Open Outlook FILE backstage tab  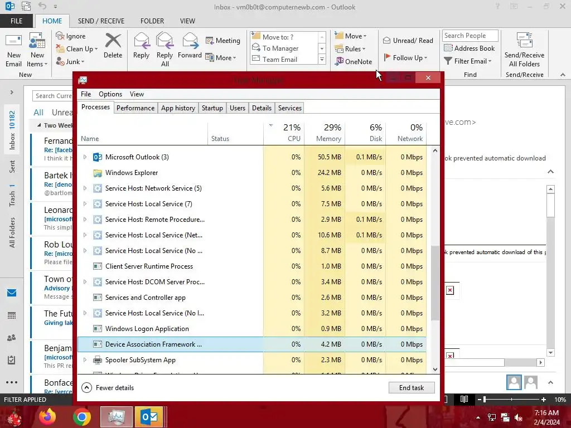16,21
